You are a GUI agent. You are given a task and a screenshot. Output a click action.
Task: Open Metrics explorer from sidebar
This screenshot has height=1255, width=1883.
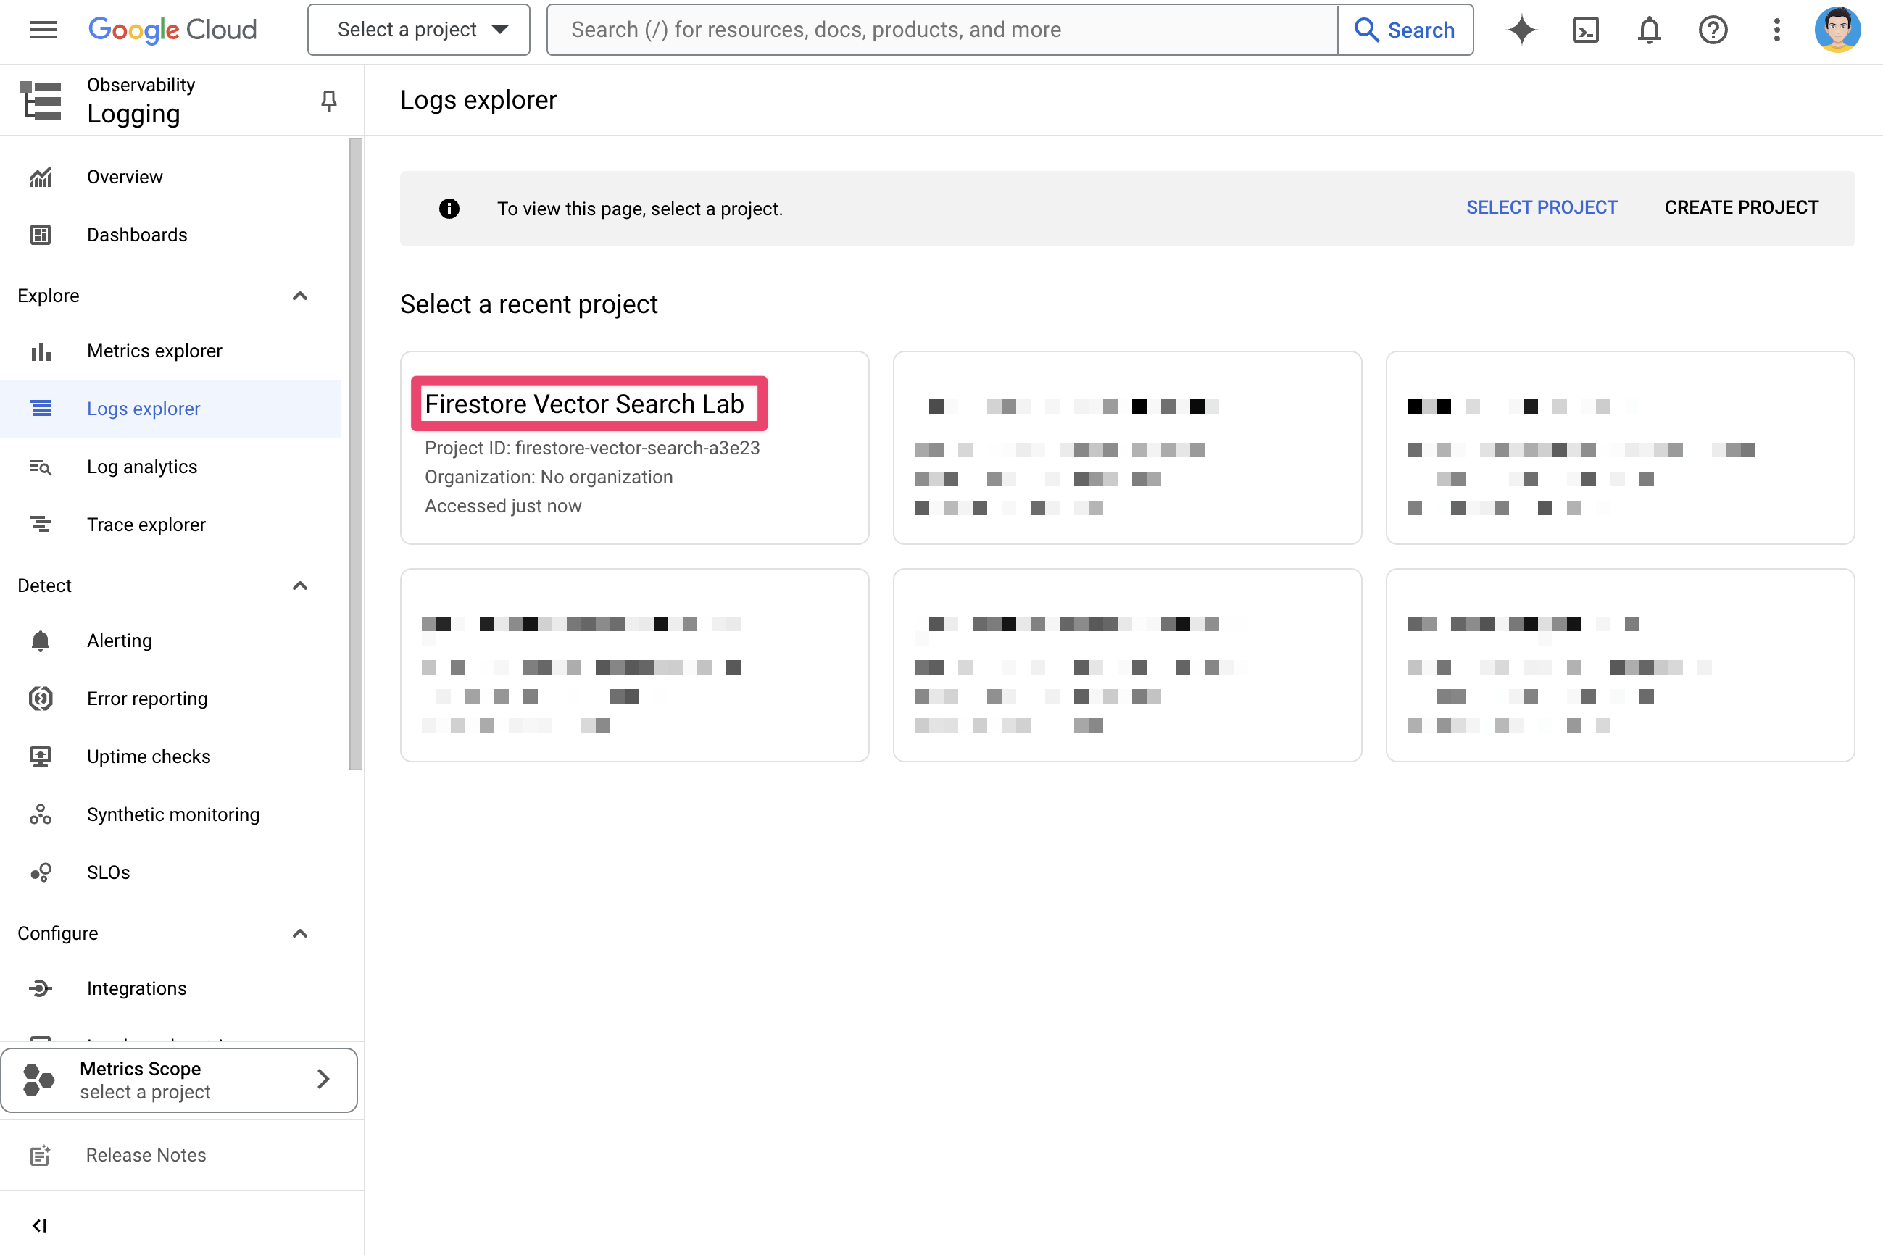click(x=156, y=350)
